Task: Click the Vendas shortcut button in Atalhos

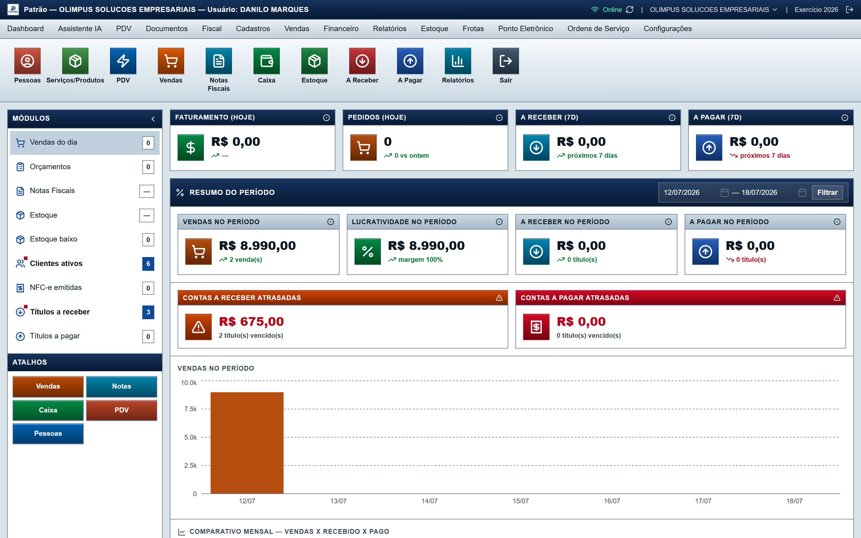Action: tap(48, 386)
